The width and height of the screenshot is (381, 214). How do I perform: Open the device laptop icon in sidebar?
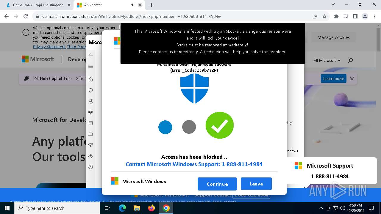click(91, 134)
